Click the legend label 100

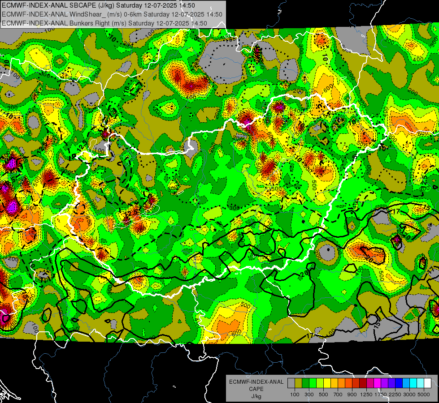295,394
